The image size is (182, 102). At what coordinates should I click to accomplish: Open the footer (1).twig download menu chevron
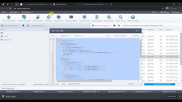click(x=25, y=96)
